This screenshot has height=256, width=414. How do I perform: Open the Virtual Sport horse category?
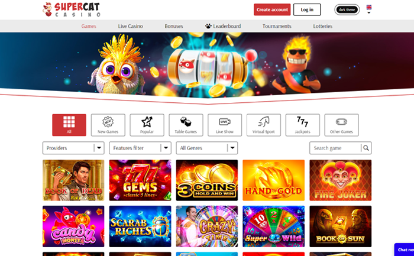pos(264,125)
